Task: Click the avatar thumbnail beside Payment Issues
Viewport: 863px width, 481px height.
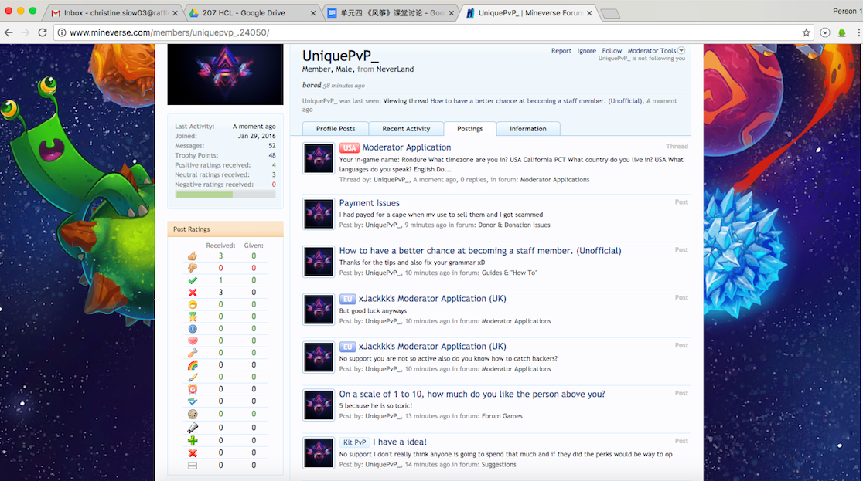Action: coord(318,214)
